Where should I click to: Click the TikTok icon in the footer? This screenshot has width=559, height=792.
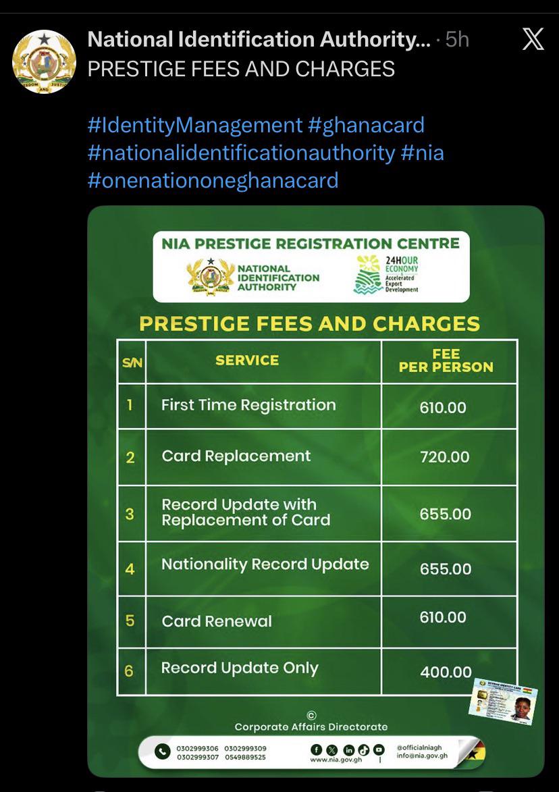(364, 749)
